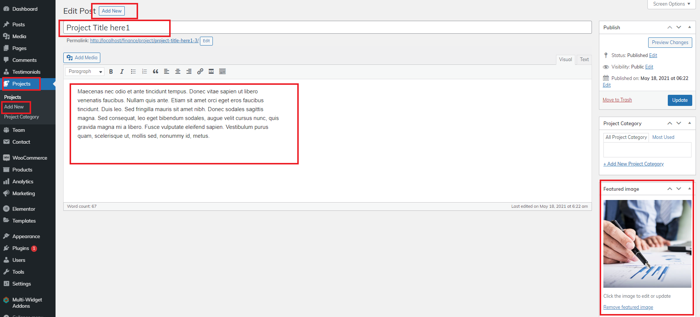Image resolution: width=700 pixels, height=317 pixels.
Task: Toggle bold formatting in editor toolbar
Action: click(x=111, y=71)
